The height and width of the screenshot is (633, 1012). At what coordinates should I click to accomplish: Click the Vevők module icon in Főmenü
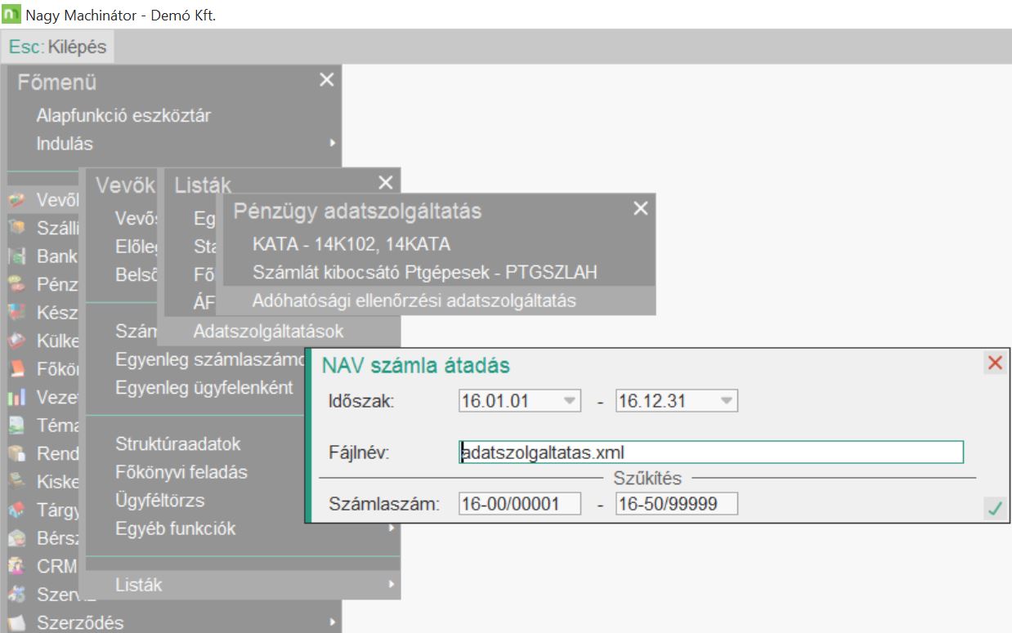[x=16, y=201]
